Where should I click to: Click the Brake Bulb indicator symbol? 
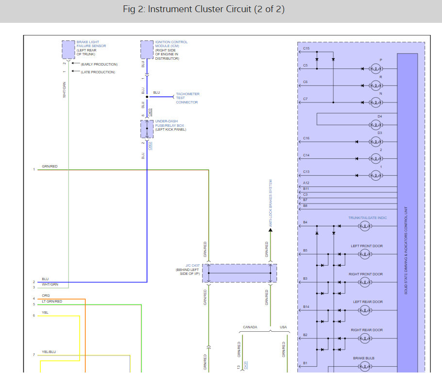pyautogui.click(x=365, y=367)
